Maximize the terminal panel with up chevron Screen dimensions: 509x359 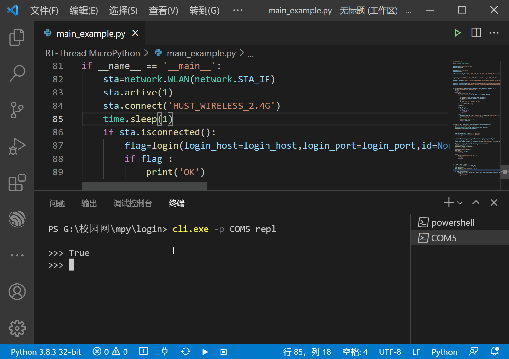point(476,203)
